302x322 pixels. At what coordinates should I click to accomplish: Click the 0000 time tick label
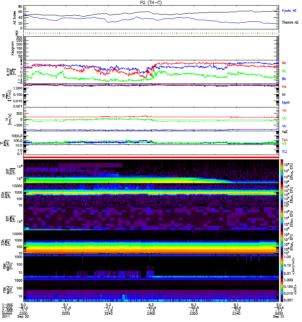[x=279, y=314]
